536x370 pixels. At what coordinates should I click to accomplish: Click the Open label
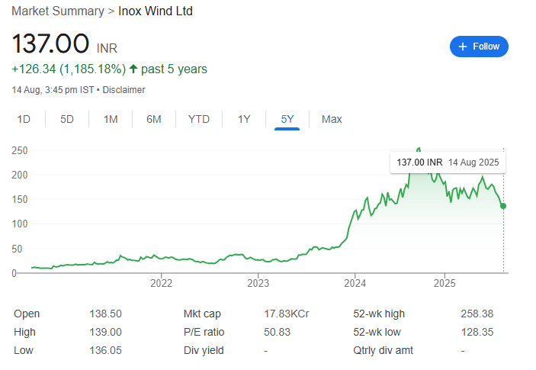(x=27, y=314)
